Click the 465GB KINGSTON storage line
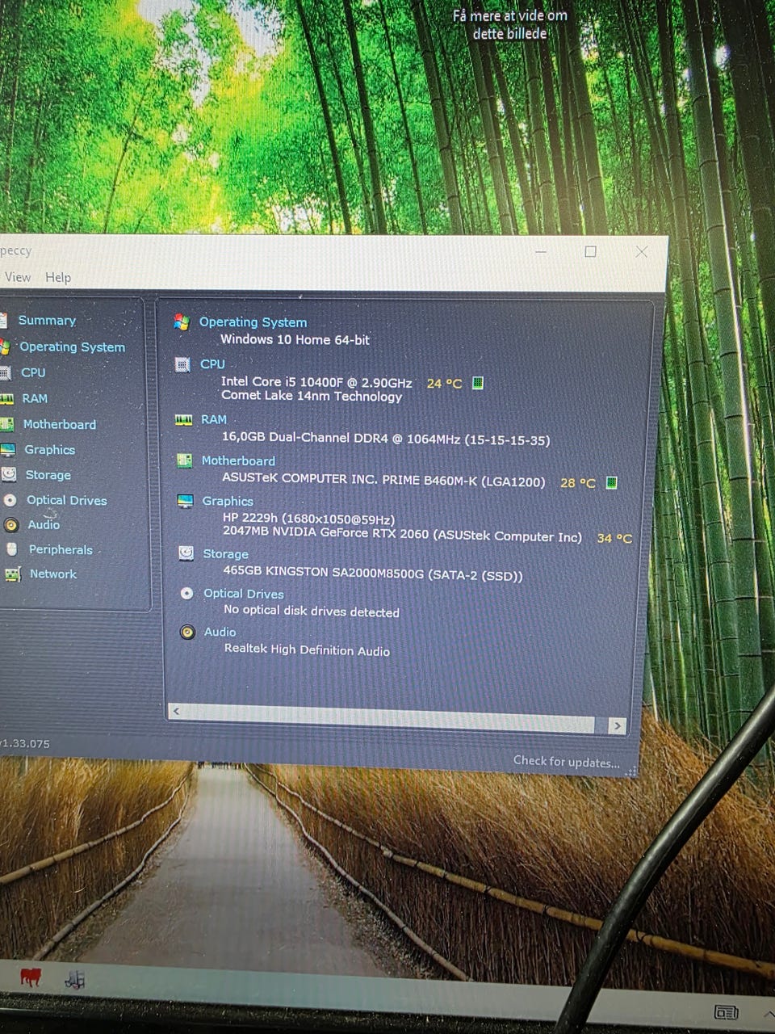This screenshot has height=1034, width=775. (373, 574)
